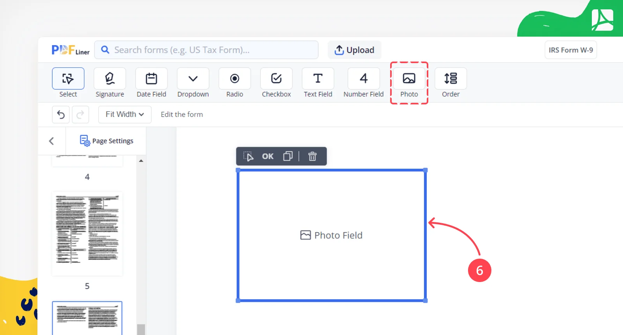Click the Upload button
623x335 pixels.
[x=354, y=50]
